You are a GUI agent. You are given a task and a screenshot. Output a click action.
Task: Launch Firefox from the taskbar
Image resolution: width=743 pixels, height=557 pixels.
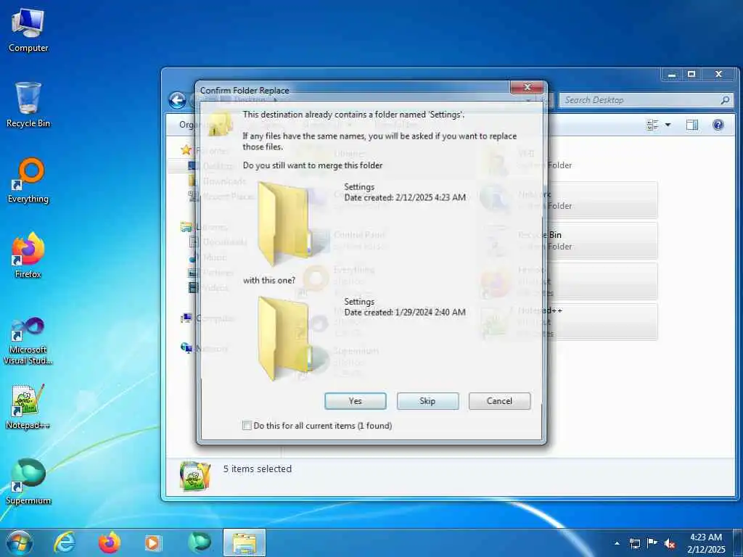pyautogui.click(x=109, y=542)
